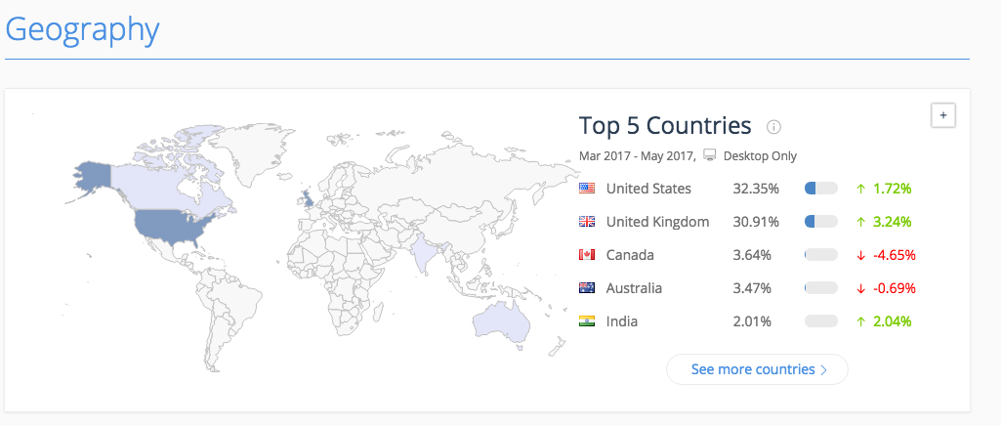Click the info icon beside Top 5 Countries
The image size is (1001, 426).
point(773,127)
